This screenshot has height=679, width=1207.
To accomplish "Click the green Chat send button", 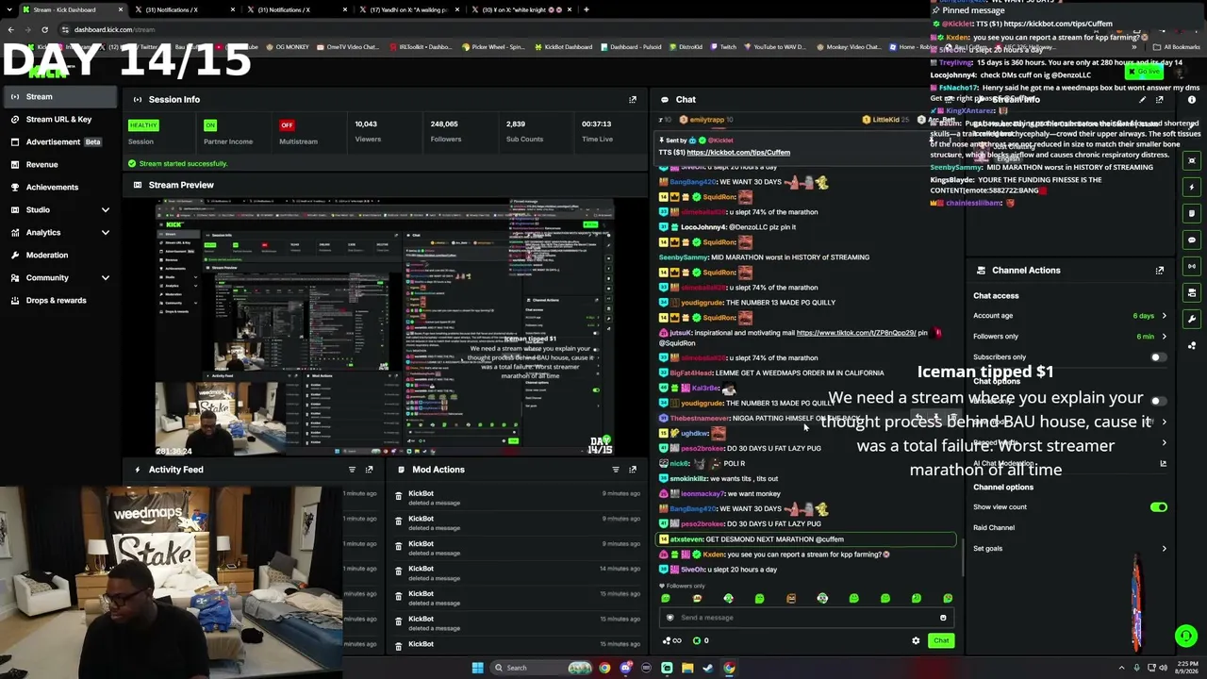I will click(x=941, y=640).
